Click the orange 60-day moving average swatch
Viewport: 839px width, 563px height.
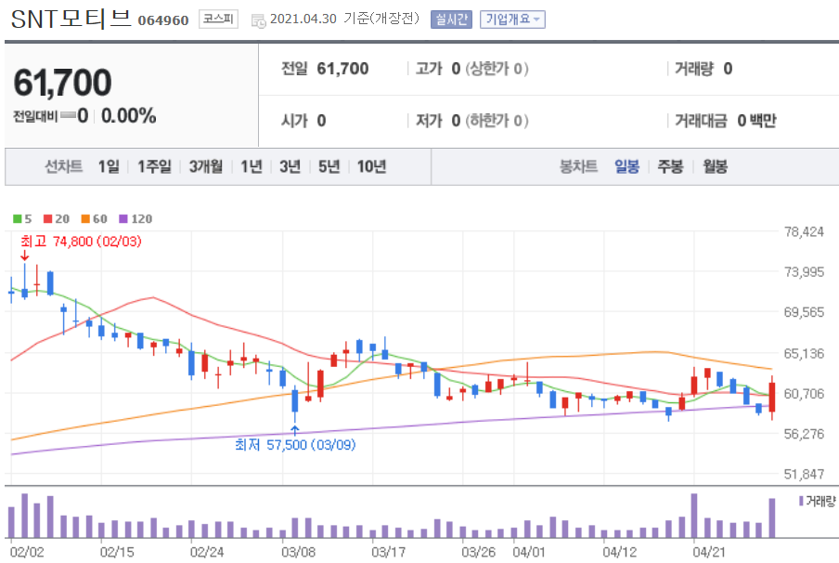tap(85, 218)
